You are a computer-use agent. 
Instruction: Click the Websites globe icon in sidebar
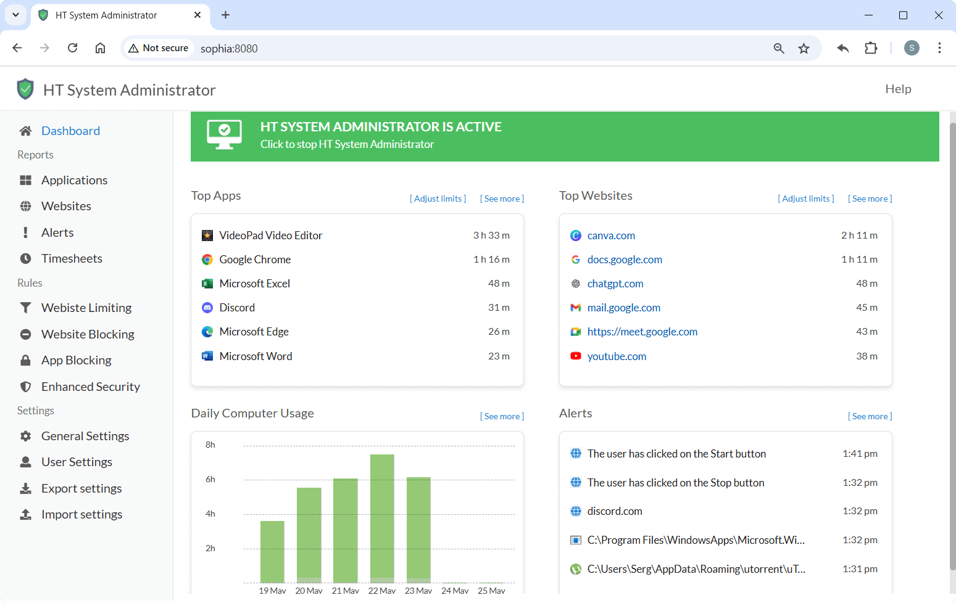(x=25, y=206)
